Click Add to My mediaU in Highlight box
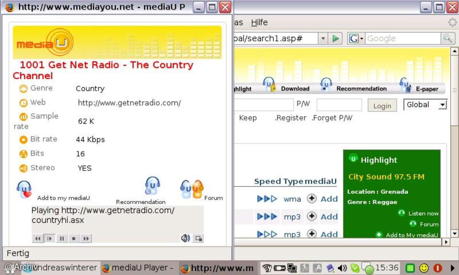Screen dimensions: 459x275 point(412,235)
